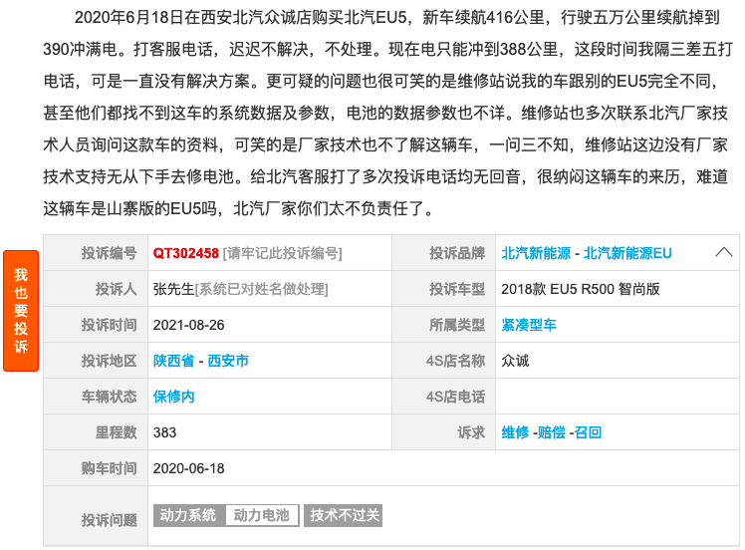Open the 北汽新能源EU series link
The width and height of the screenshot is (745, 550).
627,253
